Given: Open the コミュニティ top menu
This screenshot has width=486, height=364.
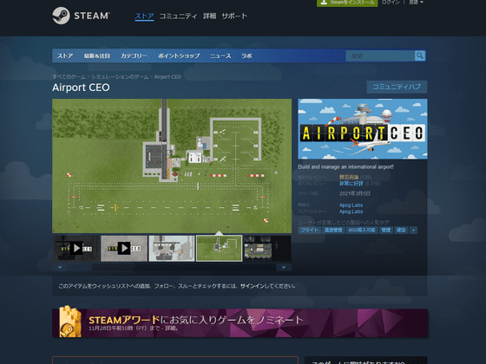Looking at the screenshot, I should (x=178, y=16).
